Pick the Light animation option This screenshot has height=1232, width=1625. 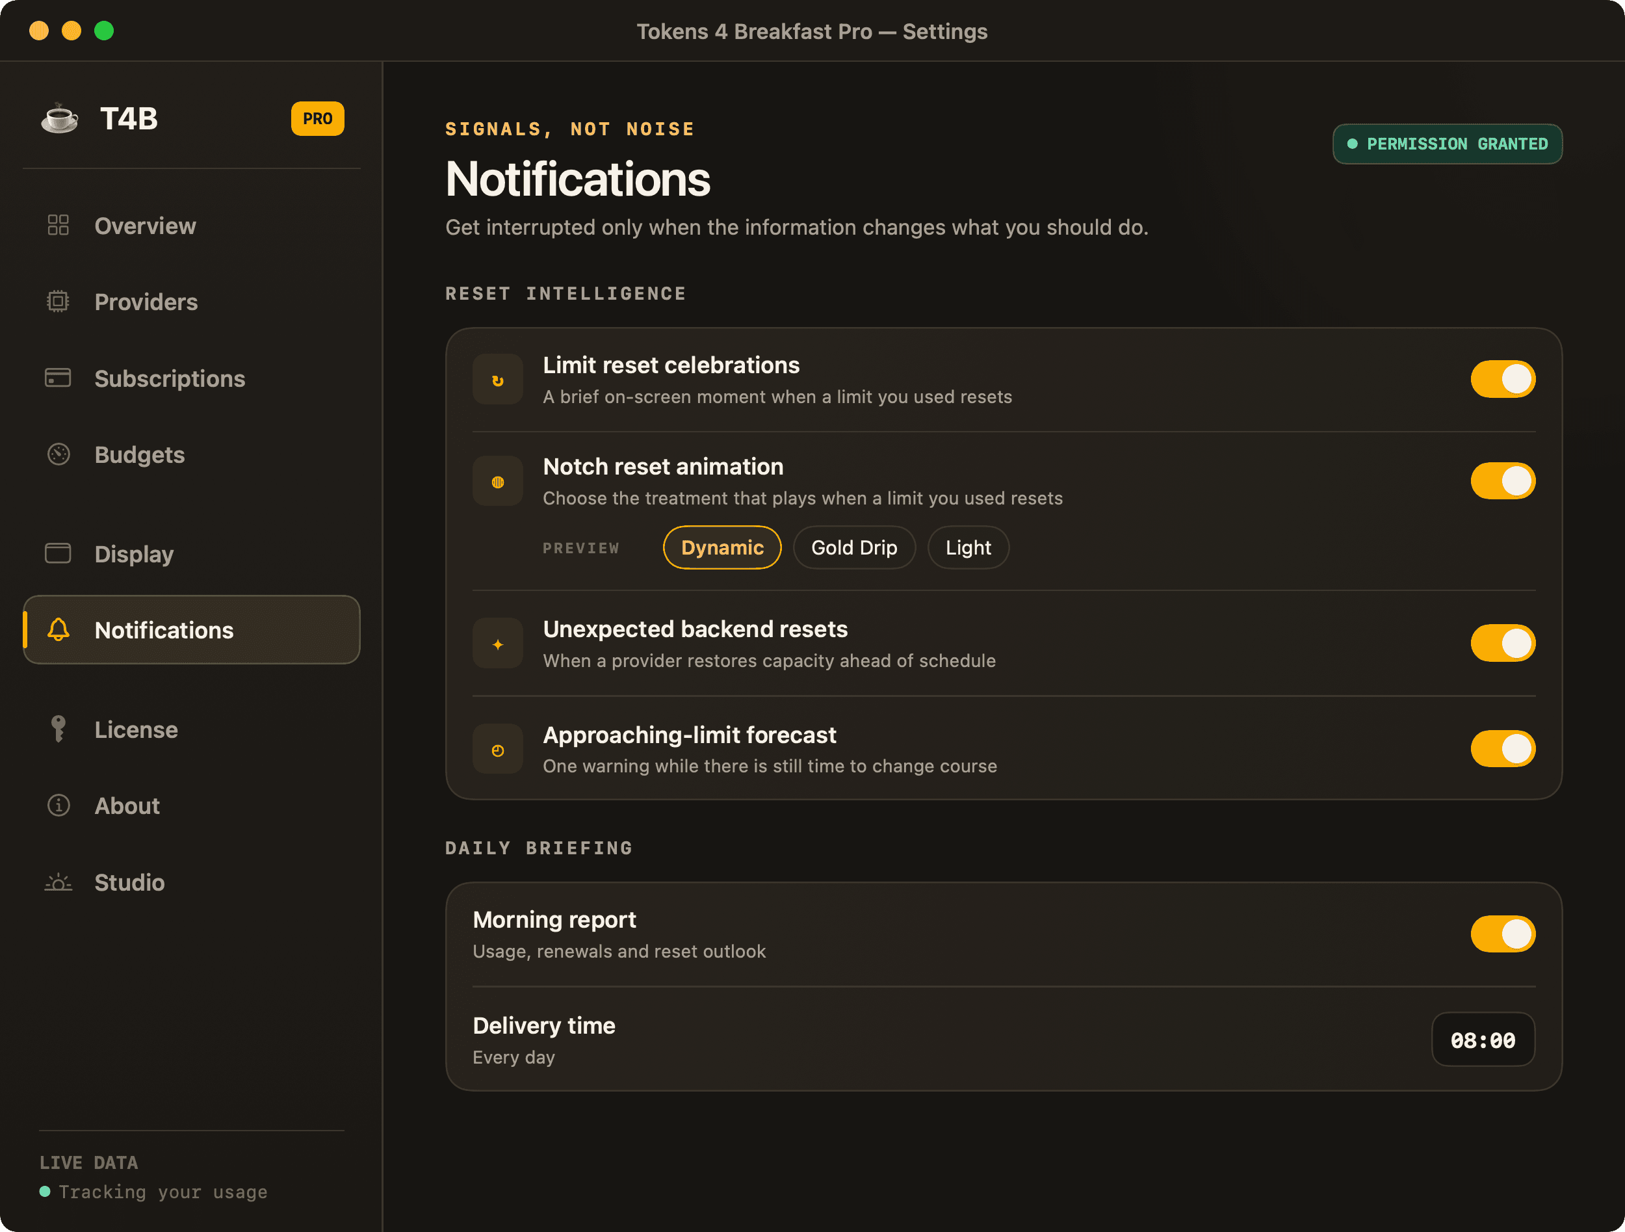pyautogui.click(x=967, y=547)
